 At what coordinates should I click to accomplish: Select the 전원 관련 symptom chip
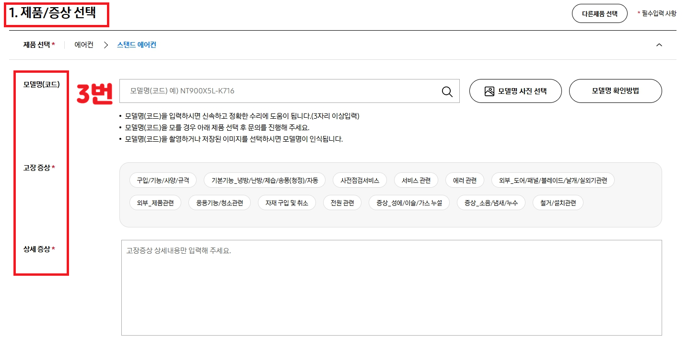point(342,203)
